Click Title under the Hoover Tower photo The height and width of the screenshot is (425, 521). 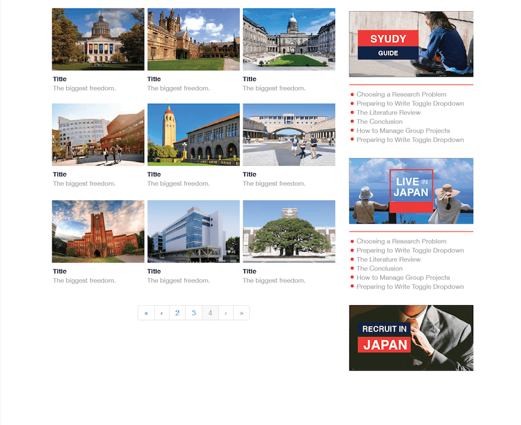154,174
